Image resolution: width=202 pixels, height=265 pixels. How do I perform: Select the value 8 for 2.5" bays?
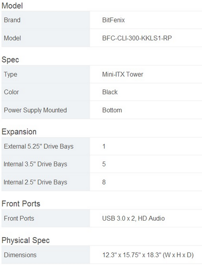104,182
